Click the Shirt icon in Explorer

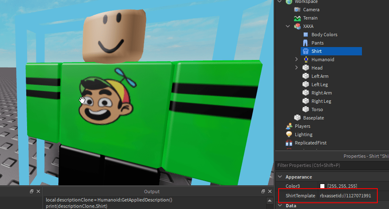coord(306,51)
